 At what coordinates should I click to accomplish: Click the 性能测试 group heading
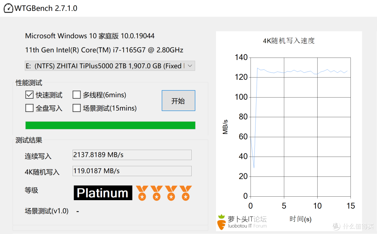29,83
